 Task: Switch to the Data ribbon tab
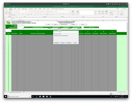click(36, 9)
